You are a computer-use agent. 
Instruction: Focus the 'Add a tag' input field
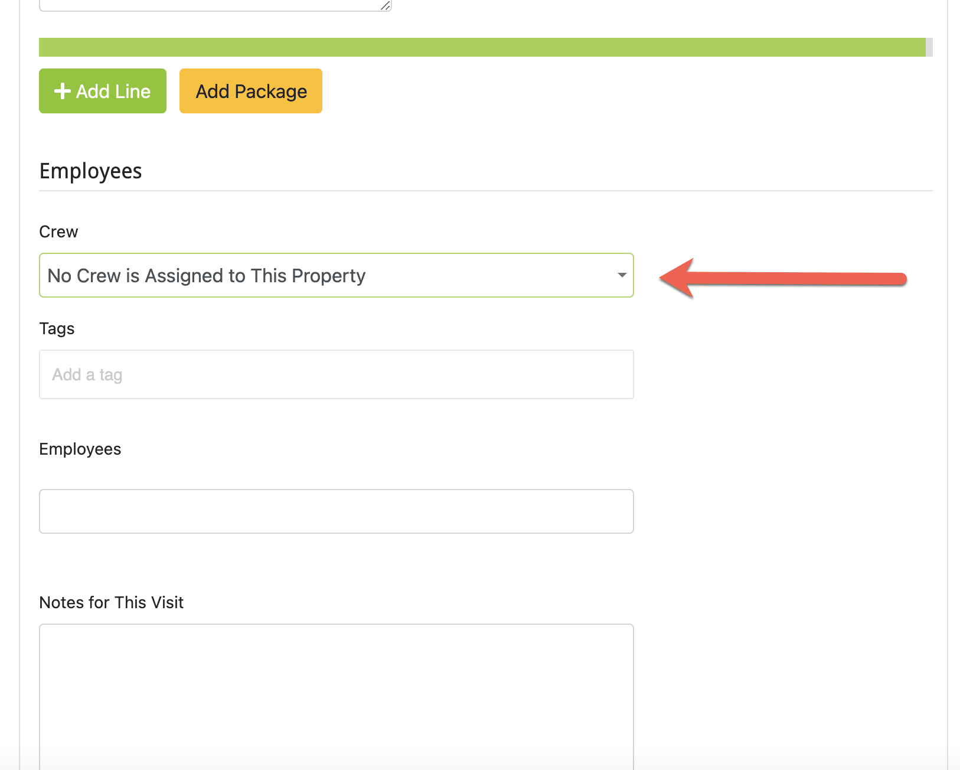click(x=335, y=374)
